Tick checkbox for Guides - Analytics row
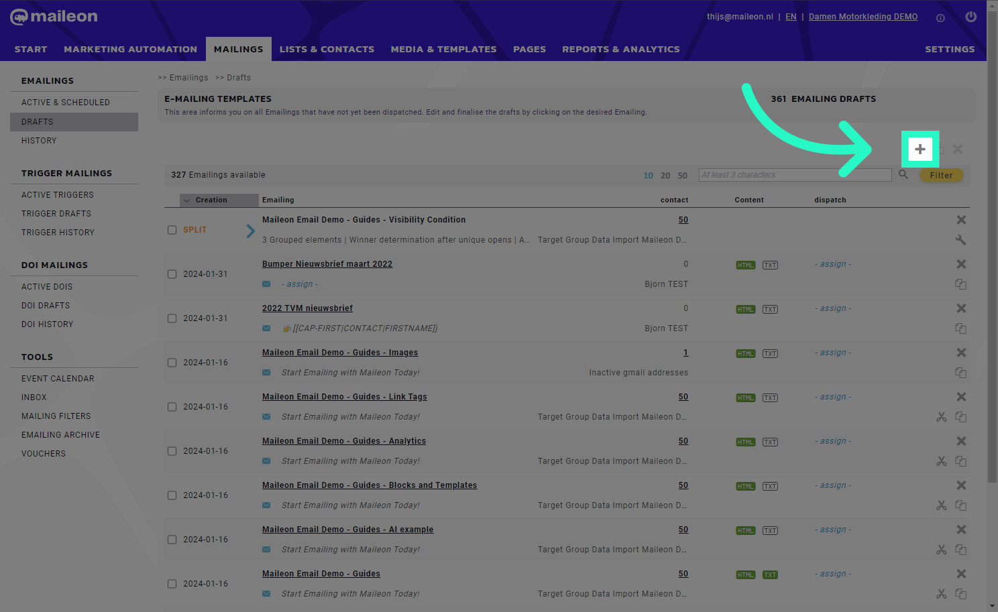The image size is (998, 612). click(x=172, y=451)
